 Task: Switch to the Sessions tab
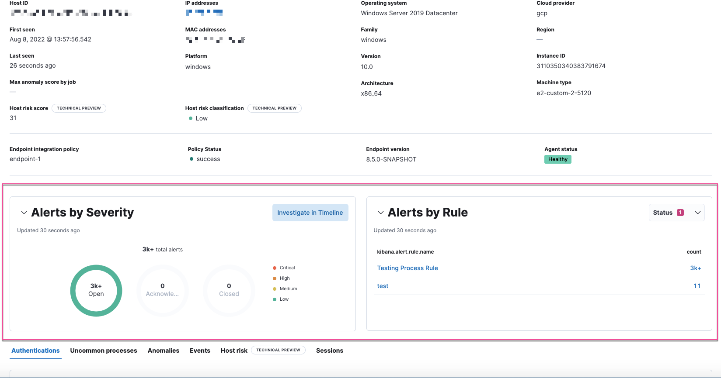[x=330, y=351]
